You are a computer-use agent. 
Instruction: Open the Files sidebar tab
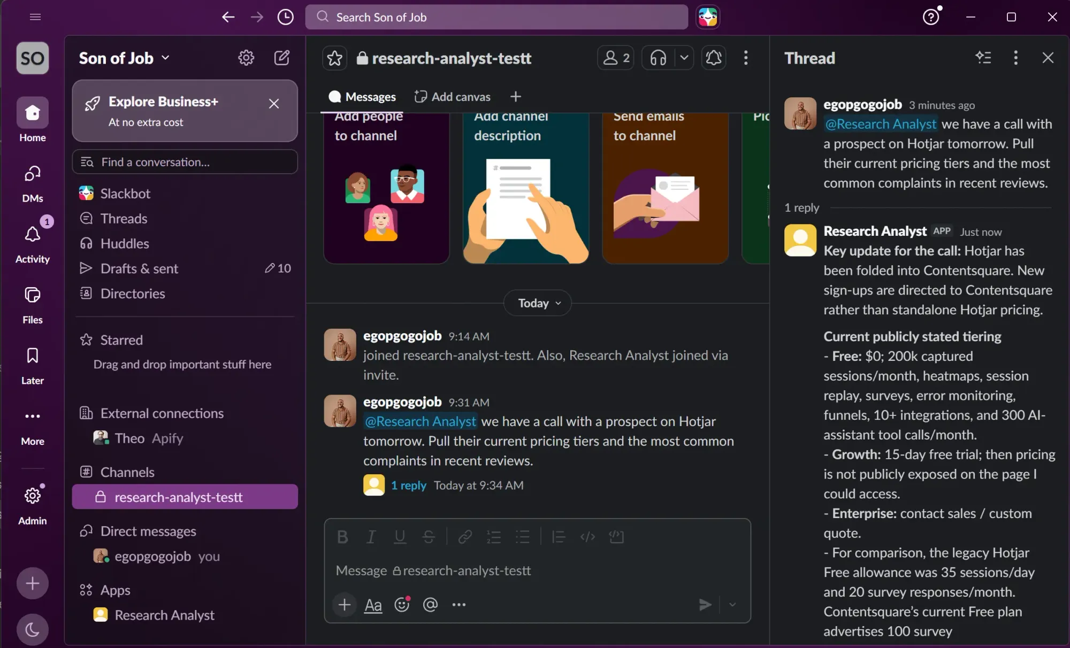[33, 305]
